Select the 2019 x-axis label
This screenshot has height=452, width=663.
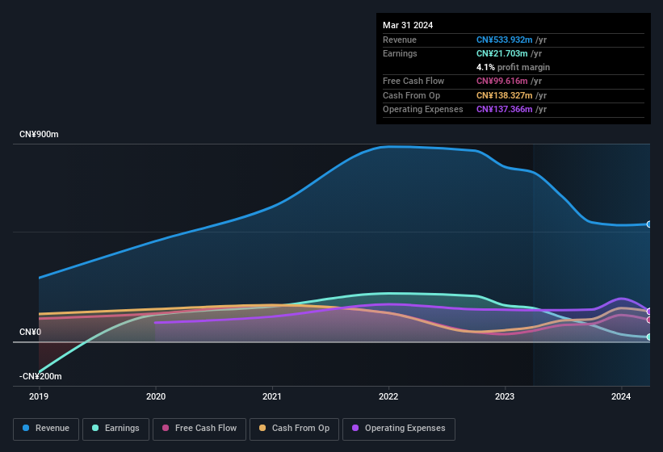point(39,396)
